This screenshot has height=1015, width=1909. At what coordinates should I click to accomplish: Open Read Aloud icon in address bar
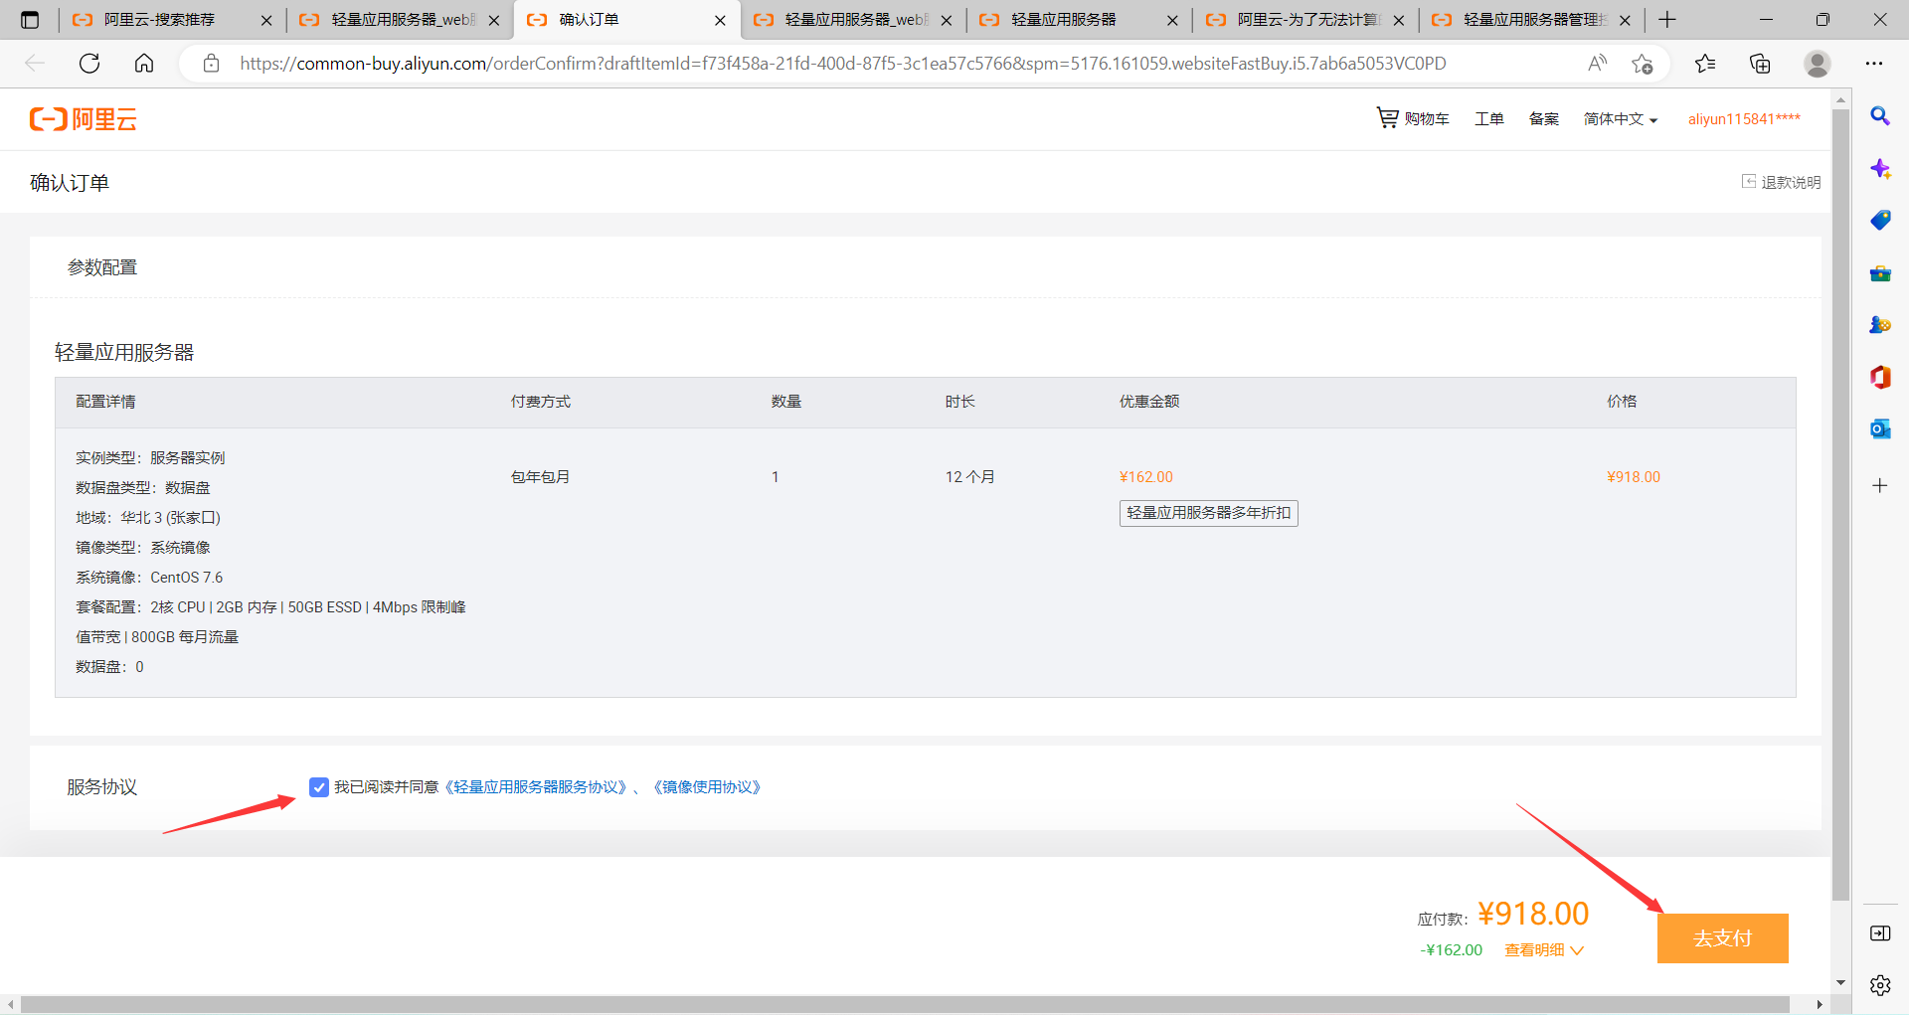1597,64
